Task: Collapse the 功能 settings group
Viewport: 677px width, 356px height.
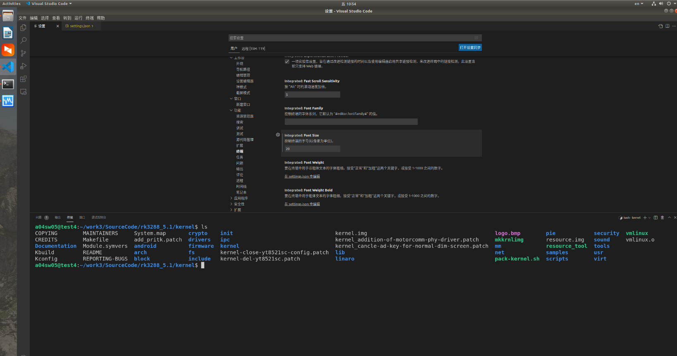Action: tap(231, 110)
